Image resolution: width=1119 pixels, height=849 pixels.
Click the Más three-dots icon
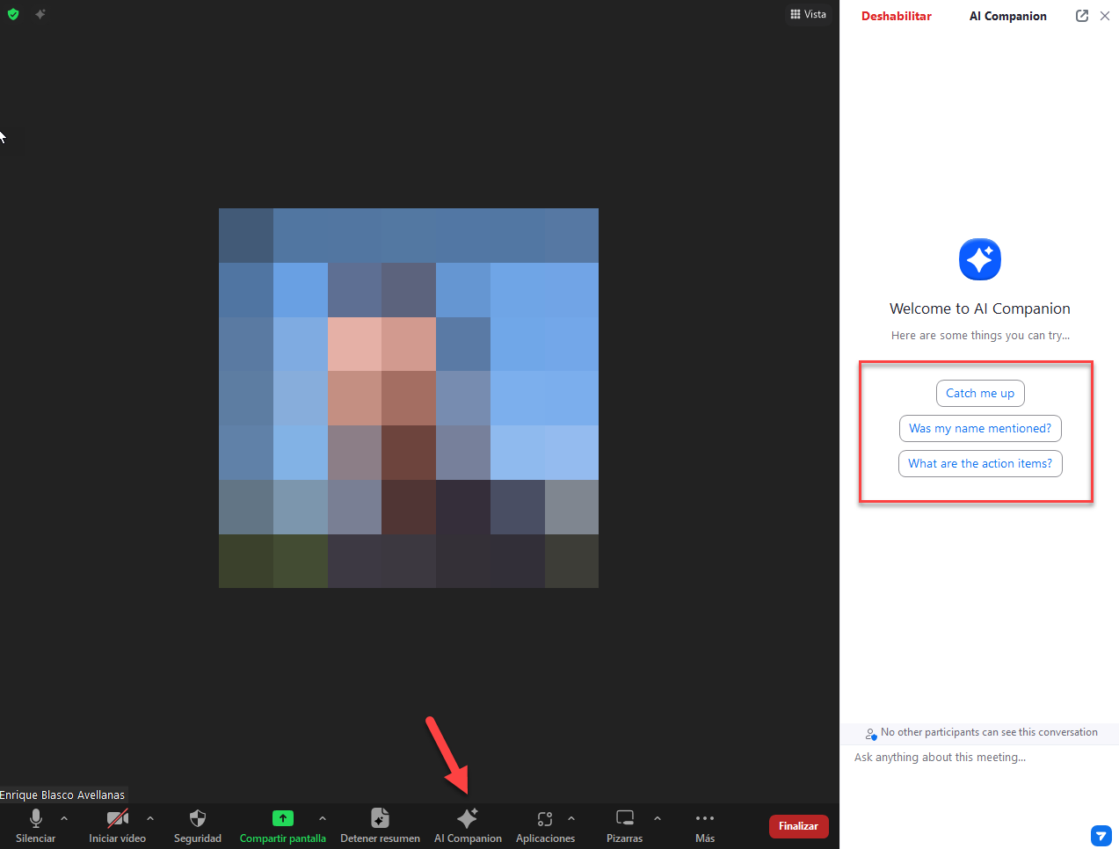705,819
